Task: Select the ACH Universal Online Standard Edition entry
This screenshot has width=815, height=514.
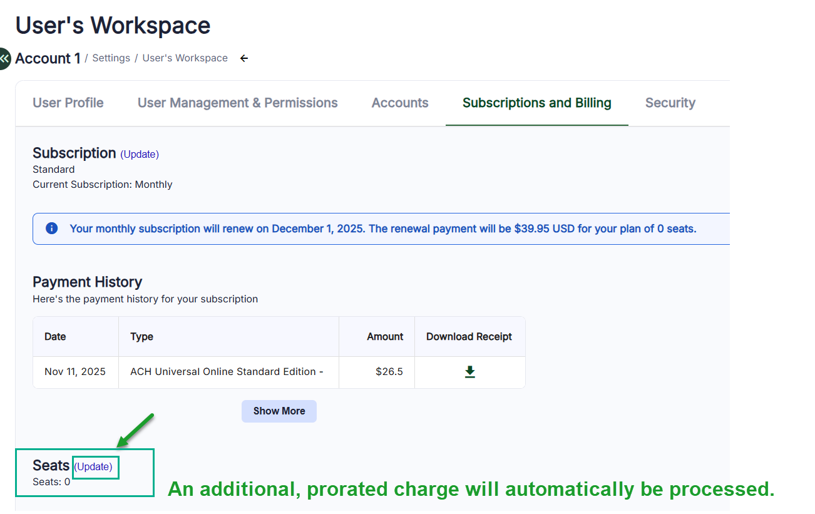Action: [x=227, y=372]
